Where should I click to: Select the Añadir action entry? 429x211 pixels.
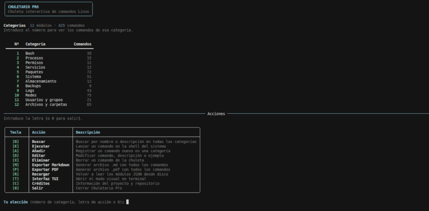tap(39, 151)
